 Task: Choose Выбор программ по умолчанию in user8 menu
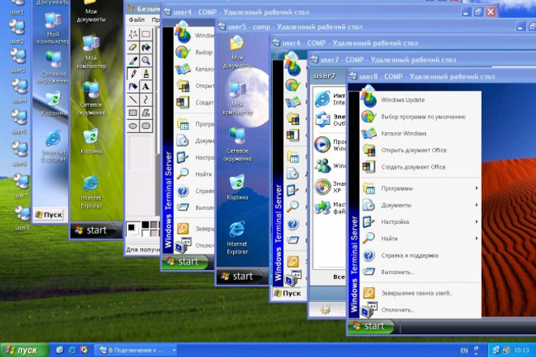coord(421,117)
